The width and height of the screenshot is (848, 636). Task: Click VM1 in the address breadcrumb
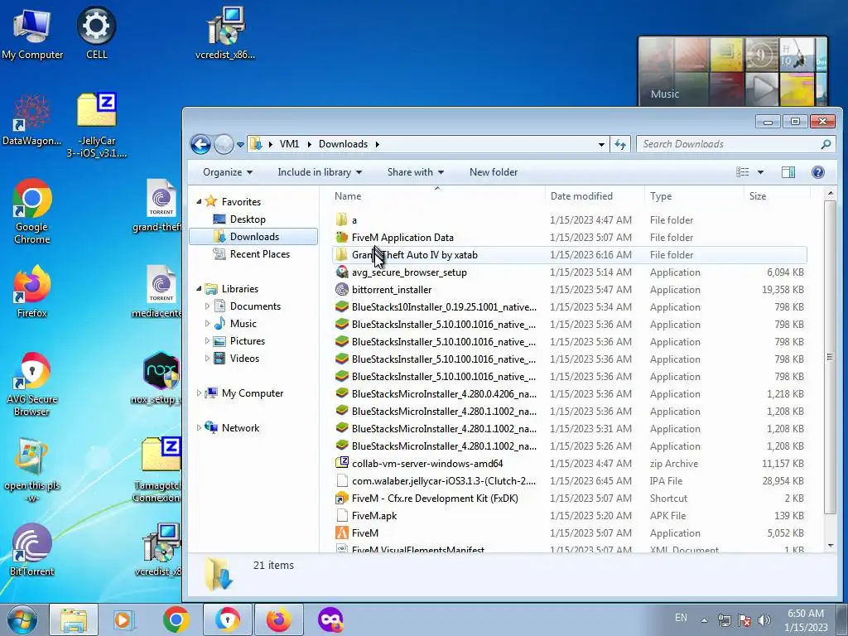click(x=289, y=144)
